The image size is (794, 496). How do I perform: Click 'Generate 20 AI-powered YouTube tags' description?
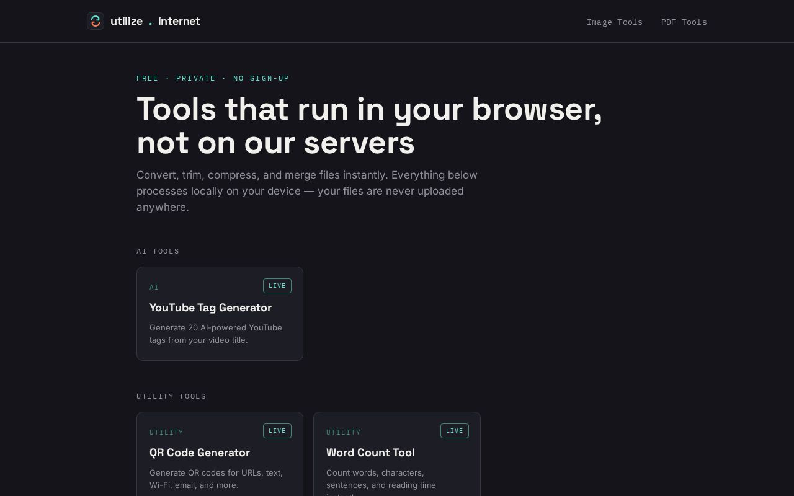[x=216, y=334]
